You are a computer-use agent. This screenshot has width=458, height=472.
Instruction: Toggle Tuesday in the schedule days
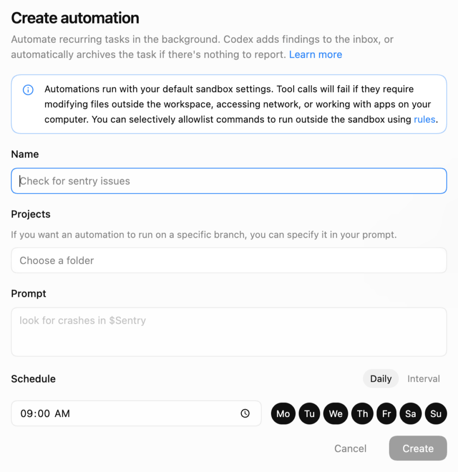coord(310,413)
